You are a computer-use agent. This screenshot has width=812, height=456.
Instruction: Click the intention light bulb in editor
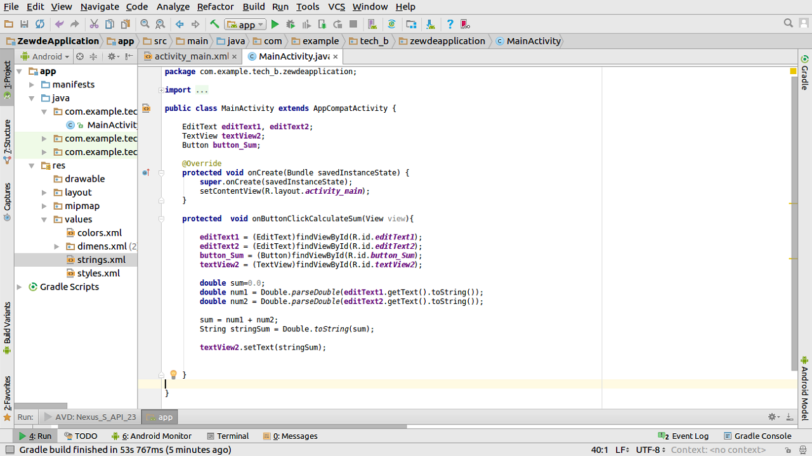click(x=173, y=374)
